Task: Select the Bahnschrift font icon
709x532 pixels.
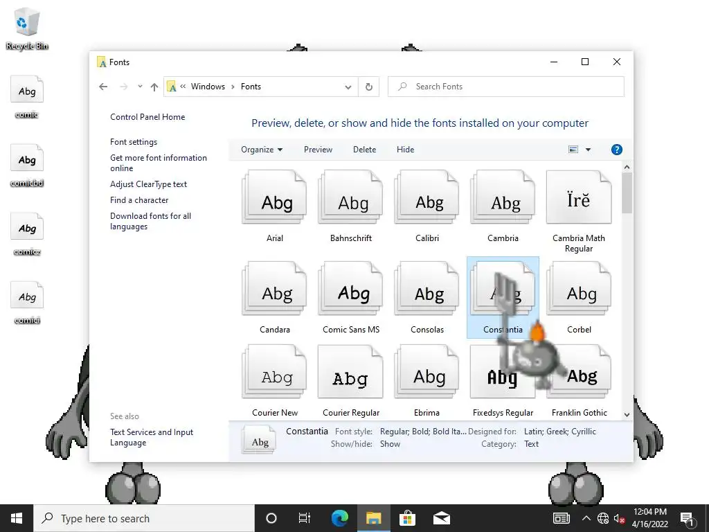Action: pos(350,197)
